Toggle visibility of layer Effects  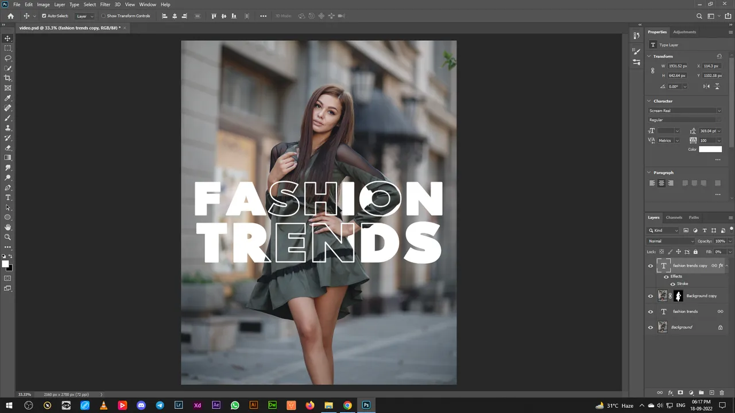(666, 276)
